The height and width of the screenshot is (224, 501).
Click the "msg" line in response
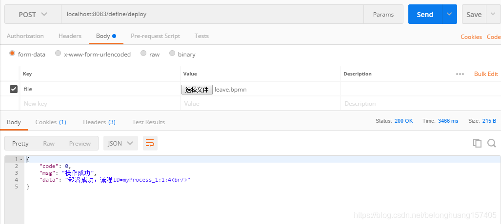(x=68, y=173)
